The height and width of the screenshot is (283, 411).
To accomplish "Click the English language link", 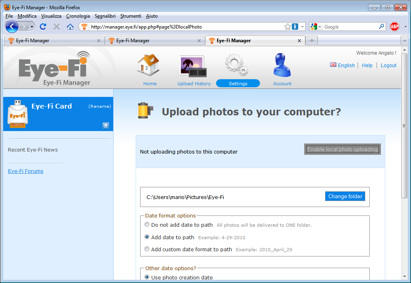I will [x=346, y=66].
